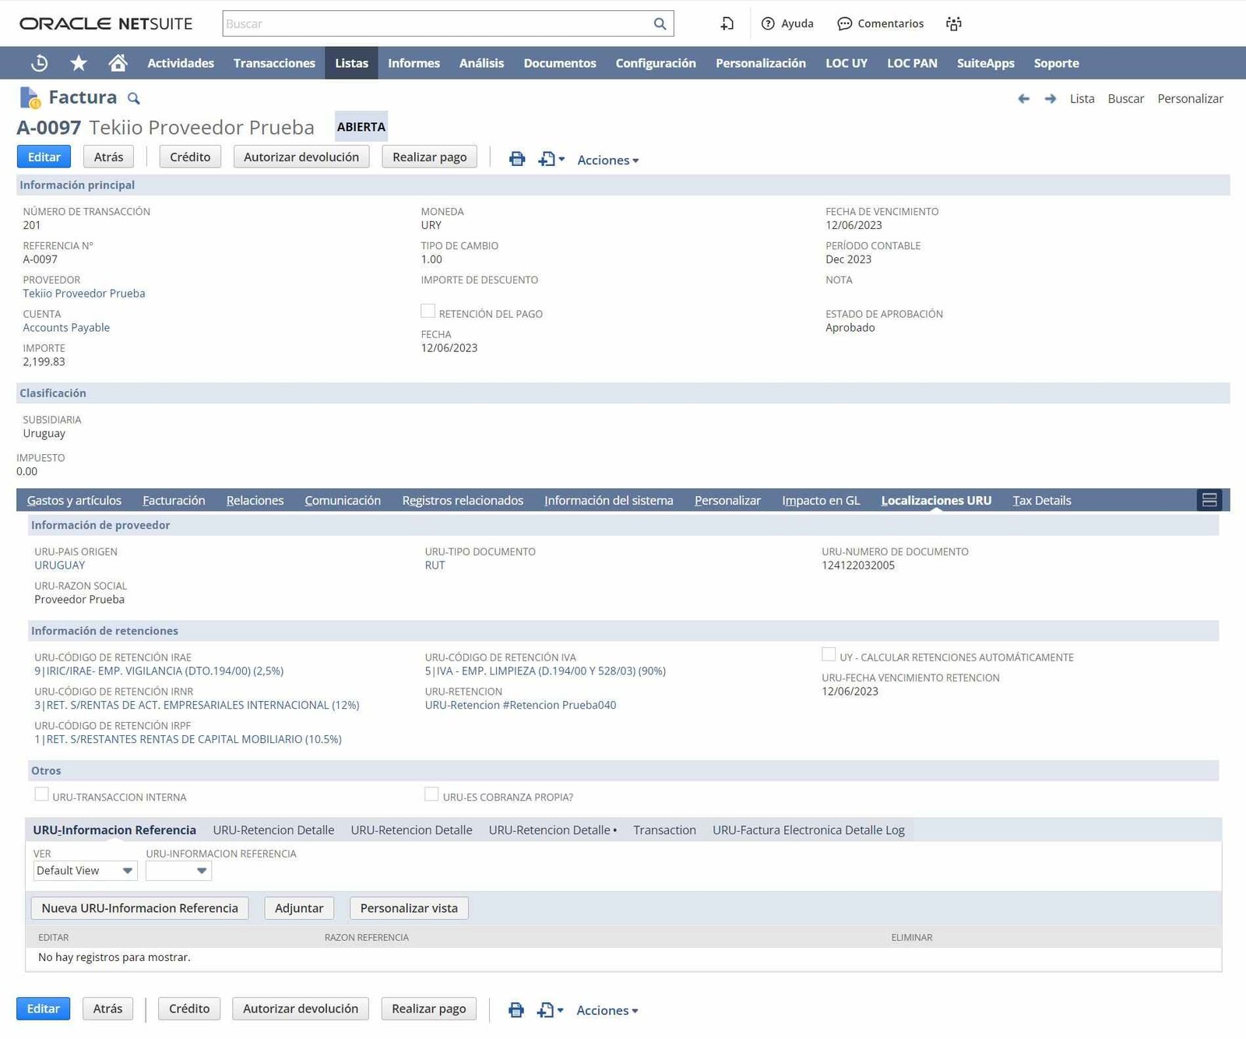Click the ABIERTA status badge
The image size is (1246, 1039).
(361, 127)
